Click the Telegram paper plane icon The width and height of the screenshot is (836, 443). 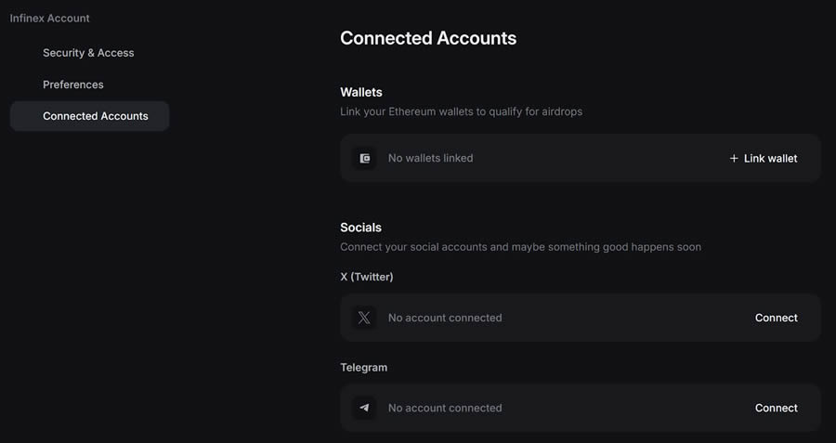[x=364, y=408]
